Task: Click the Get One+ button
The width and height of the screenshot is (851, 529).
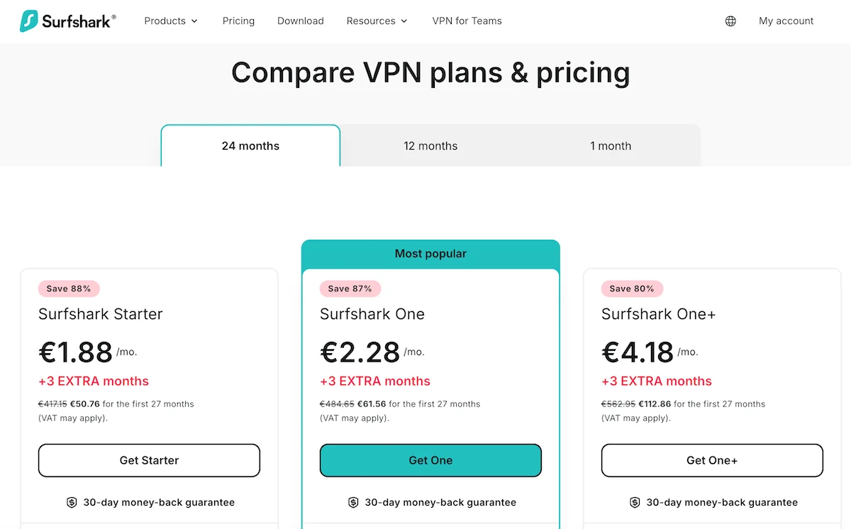Action: pos(712,460)
